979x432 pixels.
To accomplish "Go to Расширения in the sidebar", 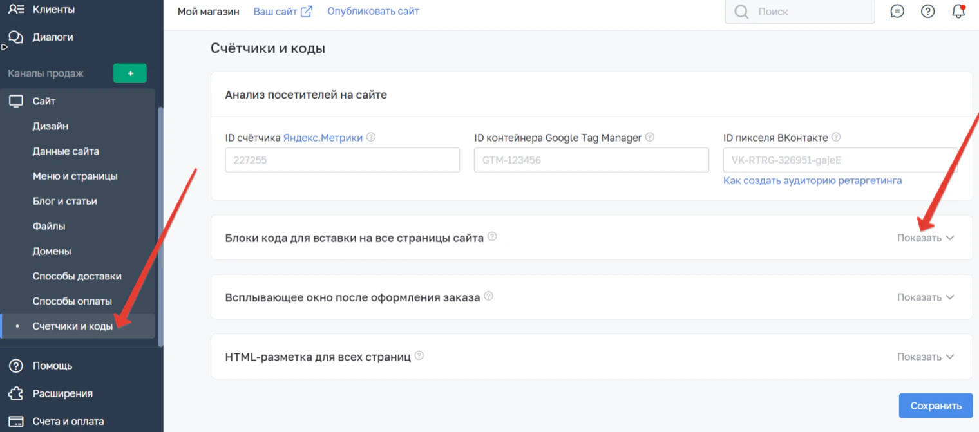I will coord(62,393).
